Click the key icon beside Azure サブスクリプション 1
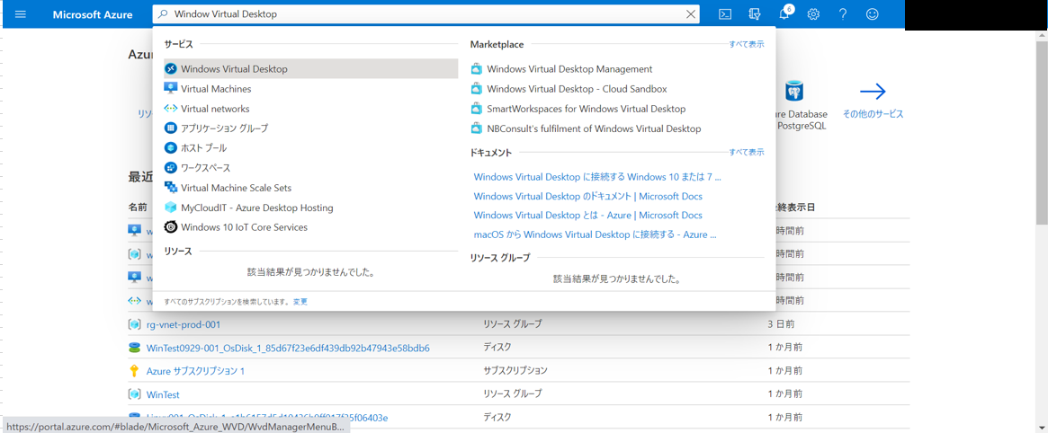Screen dimensions: 1048x433 click(x=134, y=370)
